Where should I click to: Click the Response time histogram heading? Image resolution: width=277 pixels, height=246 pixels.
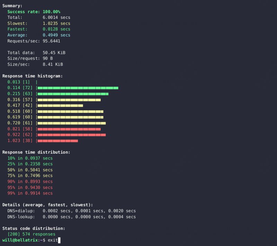pyautogui.click(x=32, y=76)
